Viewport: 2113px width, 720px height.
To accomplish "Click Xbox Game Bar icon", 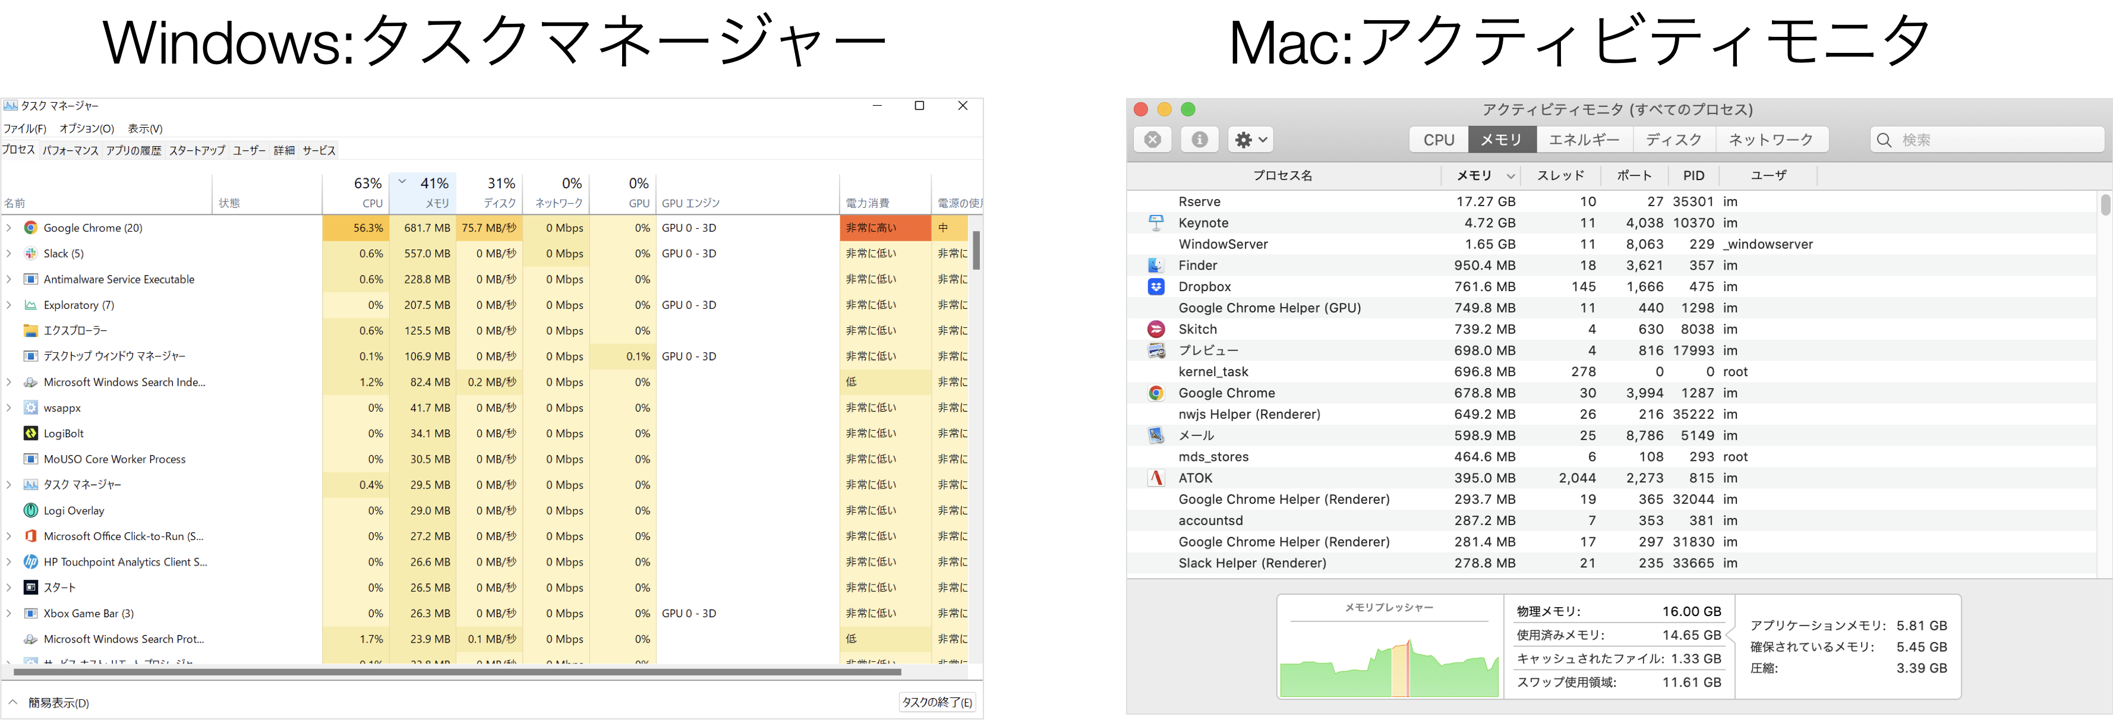I will 30,614.
